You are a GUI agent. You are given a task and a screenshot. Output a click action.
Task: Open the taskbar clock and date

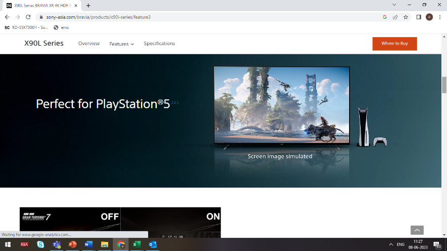click(418, 244)
